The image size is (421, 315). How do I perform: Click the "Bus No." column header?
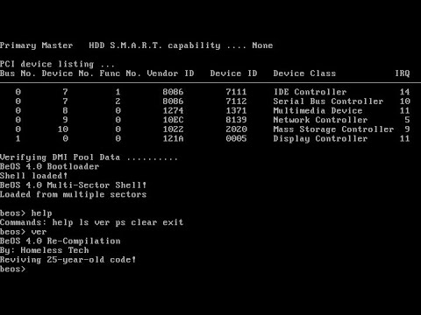click(x=18, y=73)
